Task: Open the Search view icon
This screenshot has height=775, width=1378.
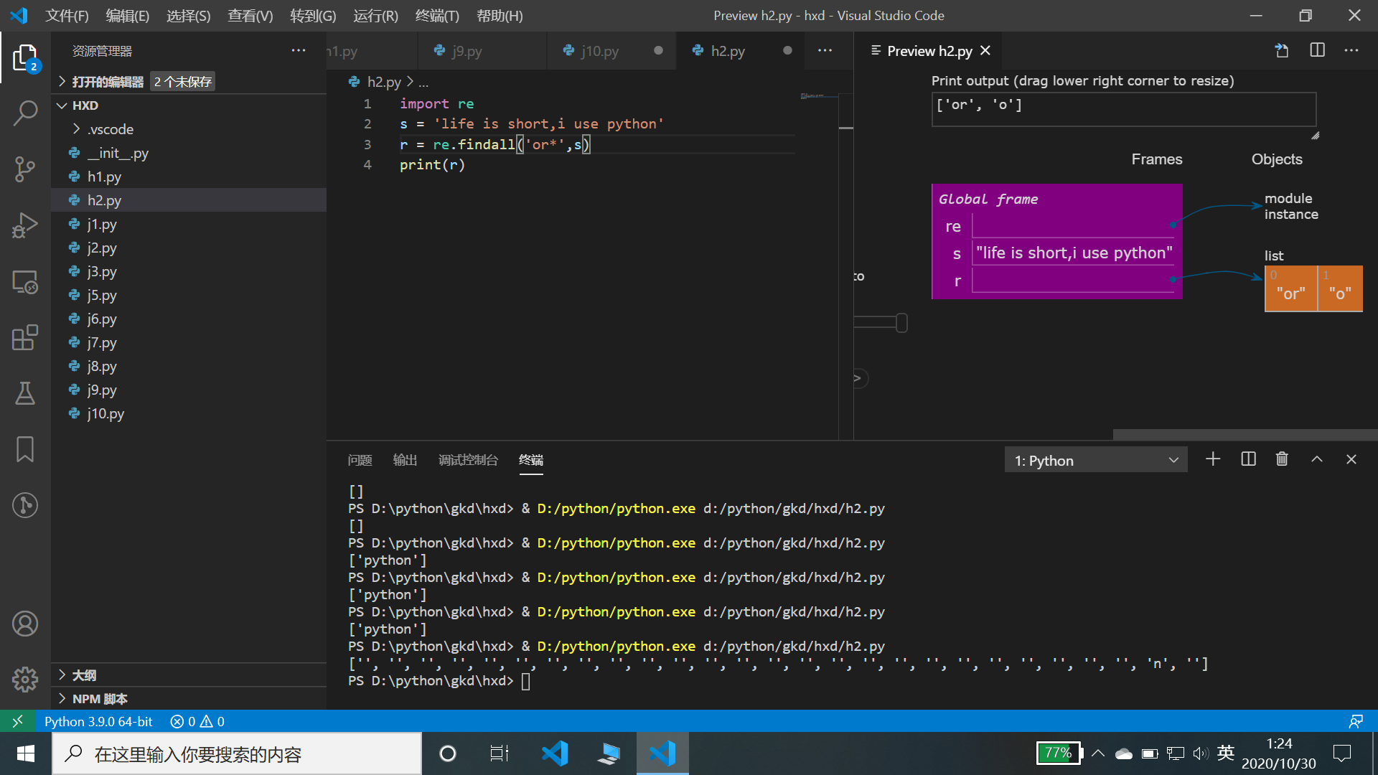Action: click(25, 113)
